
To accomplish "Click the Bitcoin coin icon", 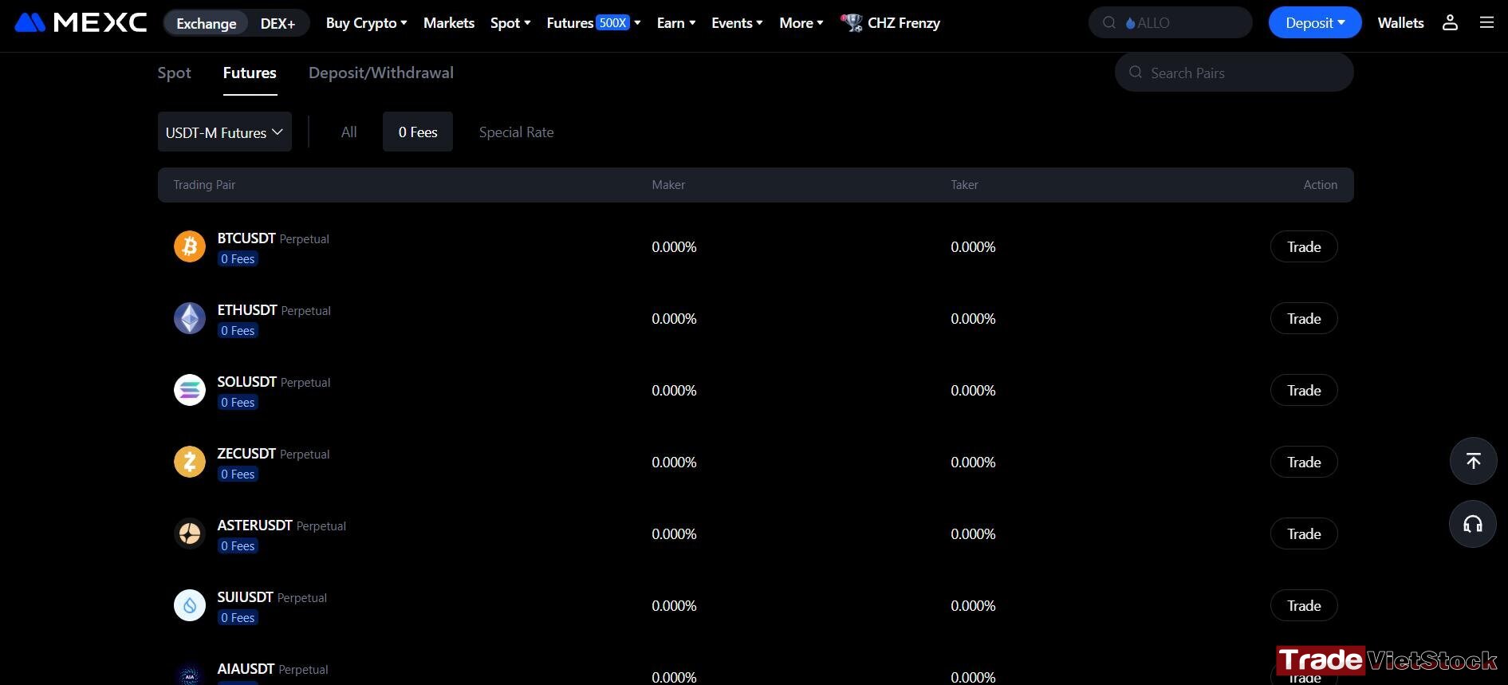I will pyautogui.click(x=190, y=246).
